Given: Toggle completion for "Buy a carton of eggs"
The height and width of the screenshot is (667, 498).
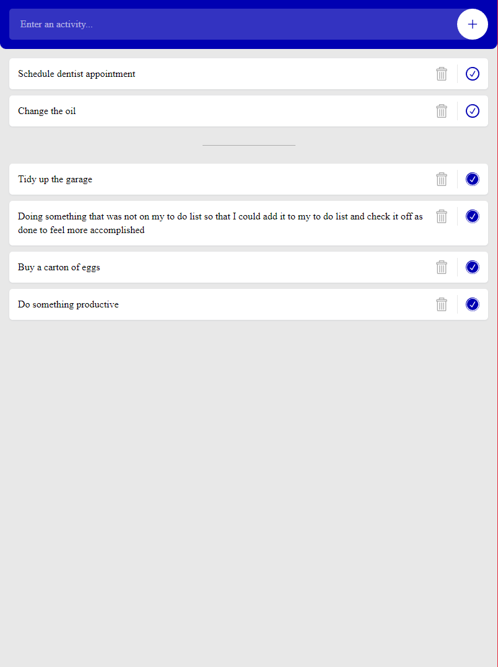Looking at the screenshot, I should coord(472,267).
